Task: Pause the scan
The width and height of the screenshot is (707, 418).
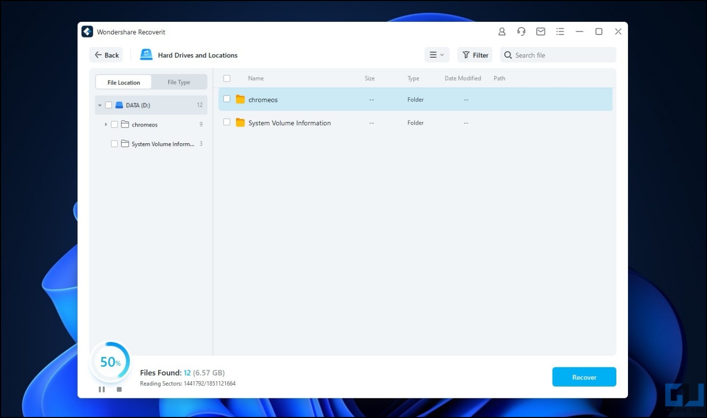Action: (x=102, y=389)
